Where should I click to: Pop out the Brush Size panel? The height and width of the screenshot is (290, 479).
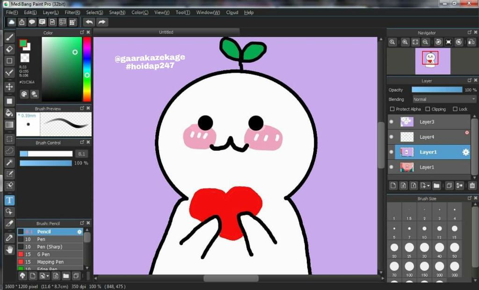tap(470, 198)
